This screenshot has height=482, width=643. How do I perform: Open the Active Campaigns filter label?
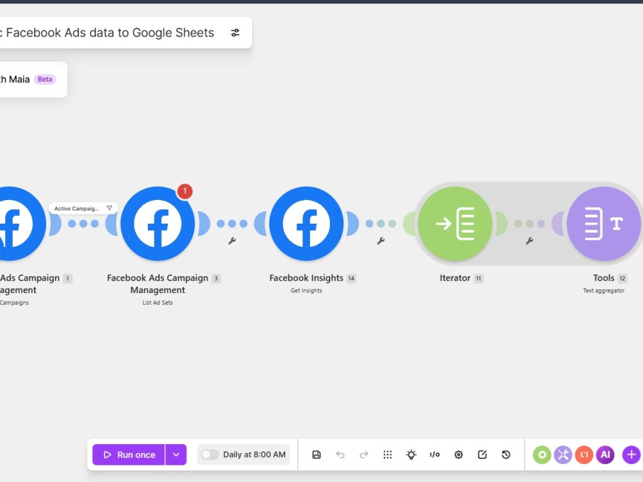[77, 209]
